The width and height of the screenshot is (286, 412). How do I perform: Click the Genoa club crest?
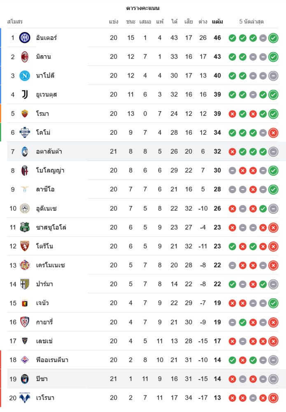point(25,303)
